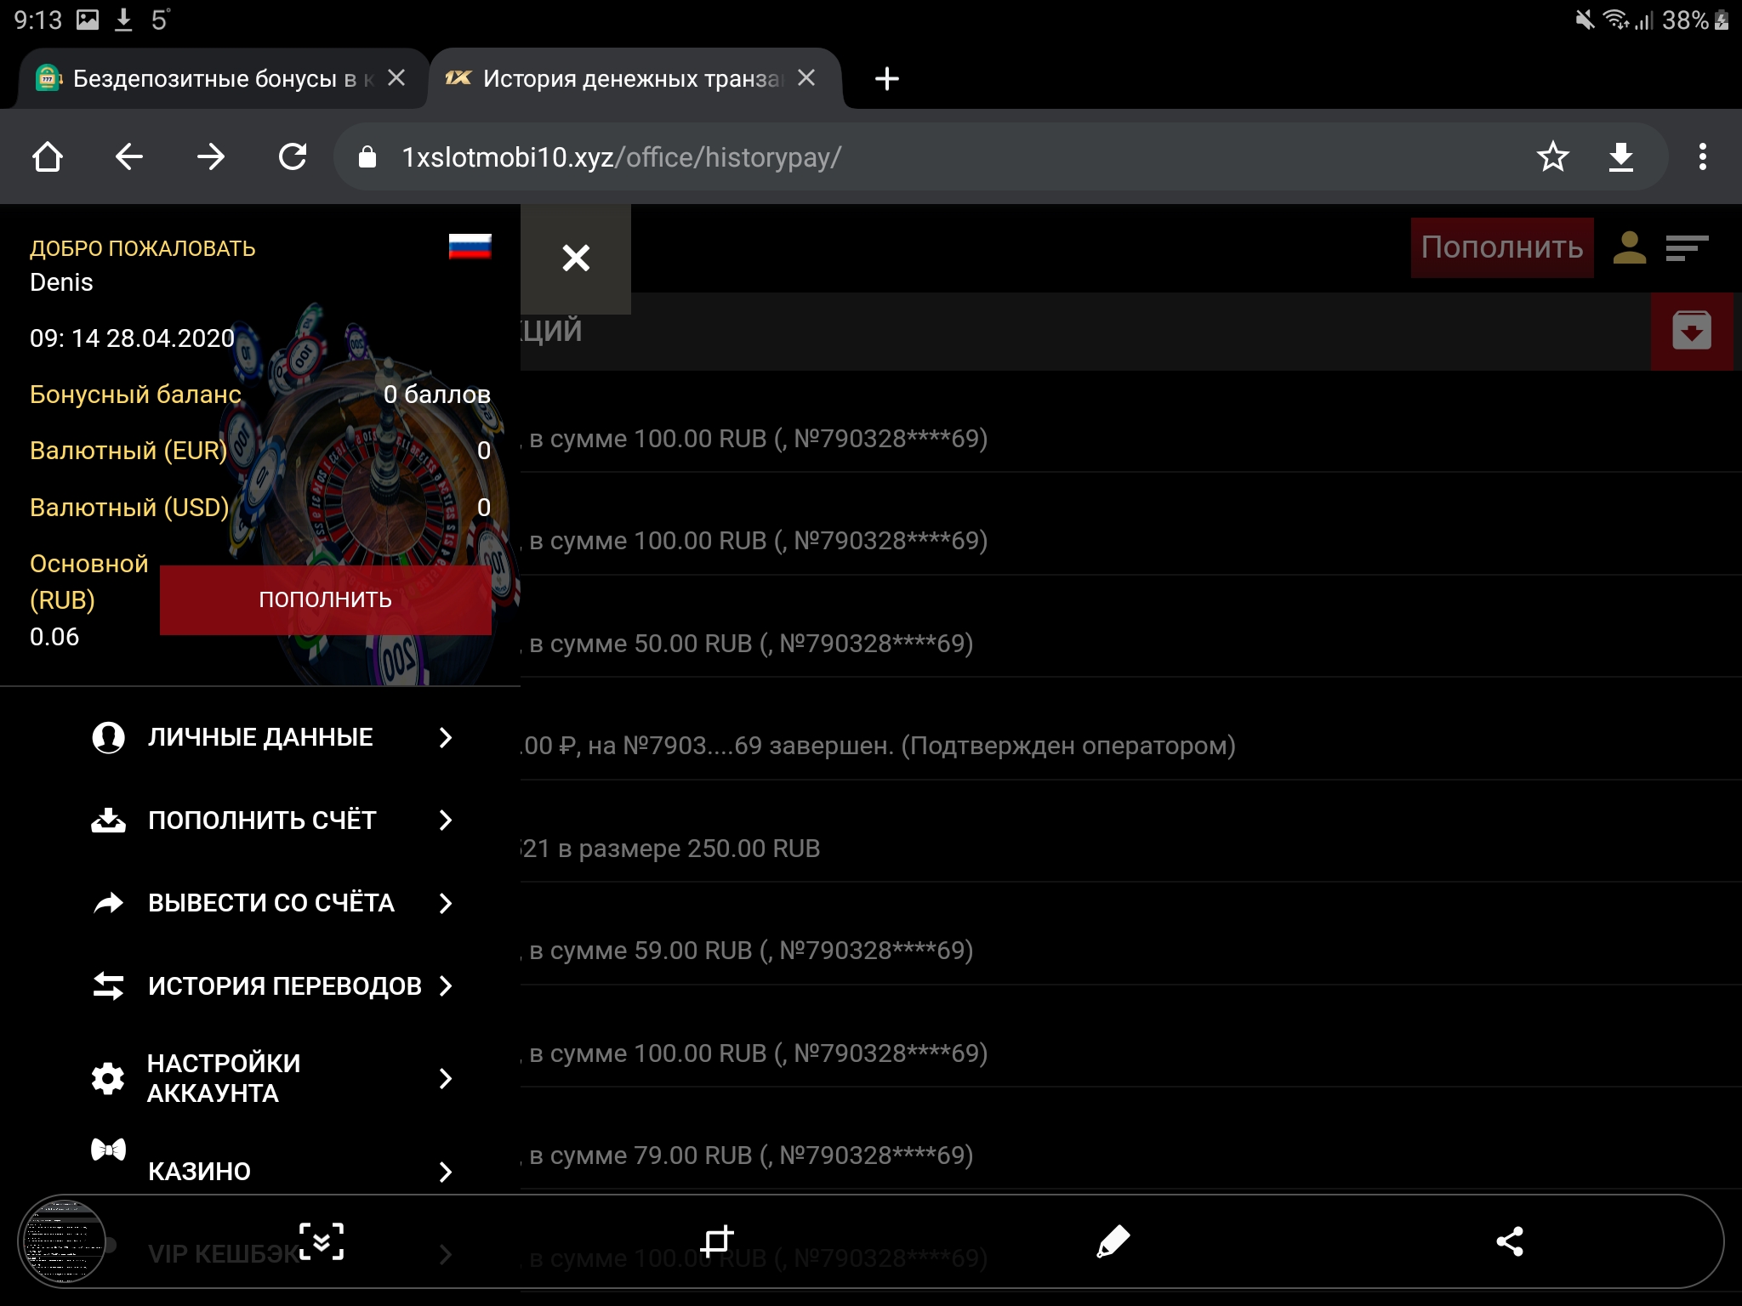Open the sort filter lines icon
Image resolution: width=1742 pixels, height=1306 pixels.
(x=1687, y=247)
